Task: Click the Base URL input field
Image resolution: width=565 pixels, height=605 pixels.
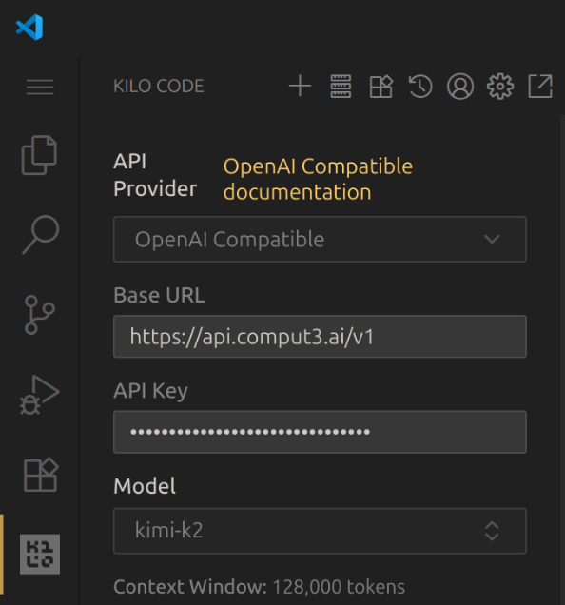Action: pos(320,337)
